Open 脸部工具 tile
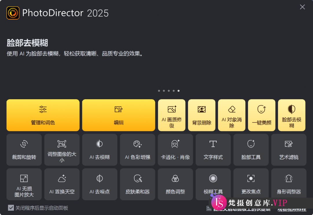The height and width of the screenshot is (215, 313). 251,150
